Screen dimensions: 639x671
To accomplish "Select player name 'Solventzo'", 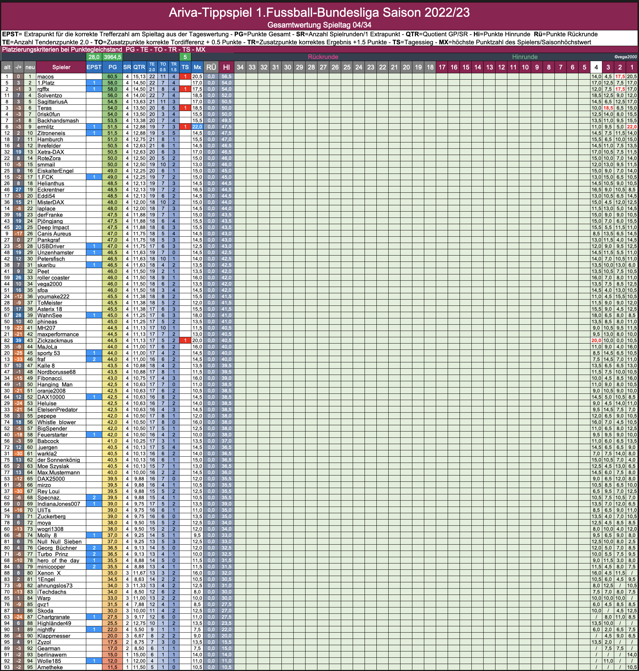I will pos(50,95).
